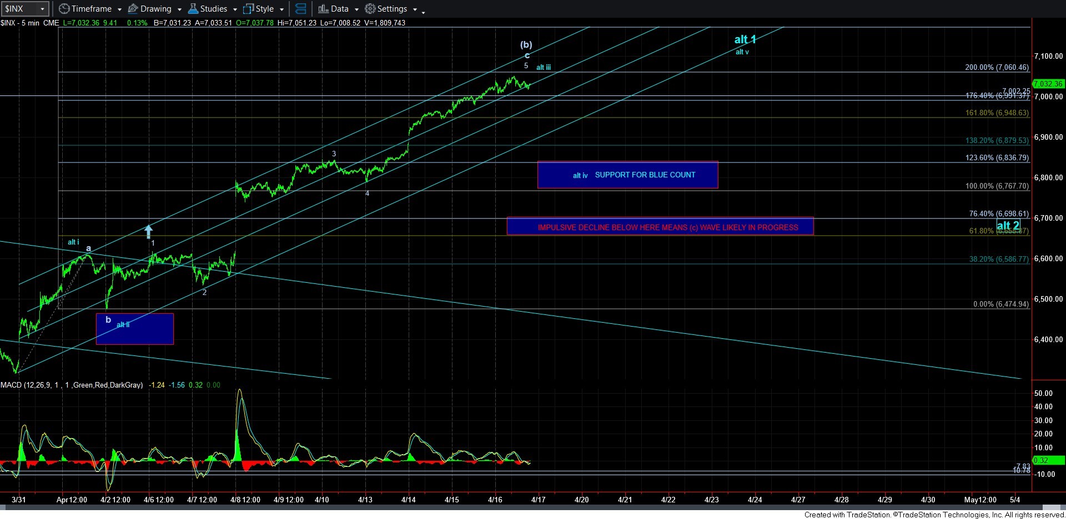Image resolution: width=1066 pixels, height=519 pixels.
Task: Select the red IMPULSIVE DECLINE text box
Action: (x=660, y=227)
